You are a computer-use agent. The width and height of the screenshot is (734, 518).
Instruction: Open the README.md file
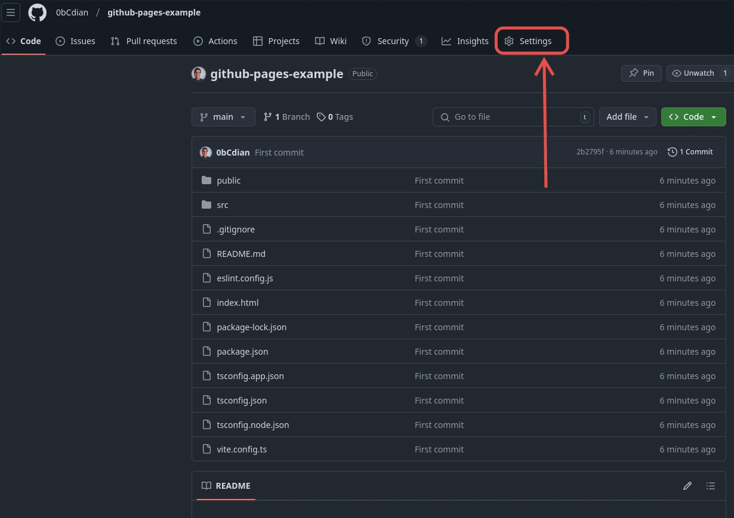pyautogui.click(x=241, y=254)
